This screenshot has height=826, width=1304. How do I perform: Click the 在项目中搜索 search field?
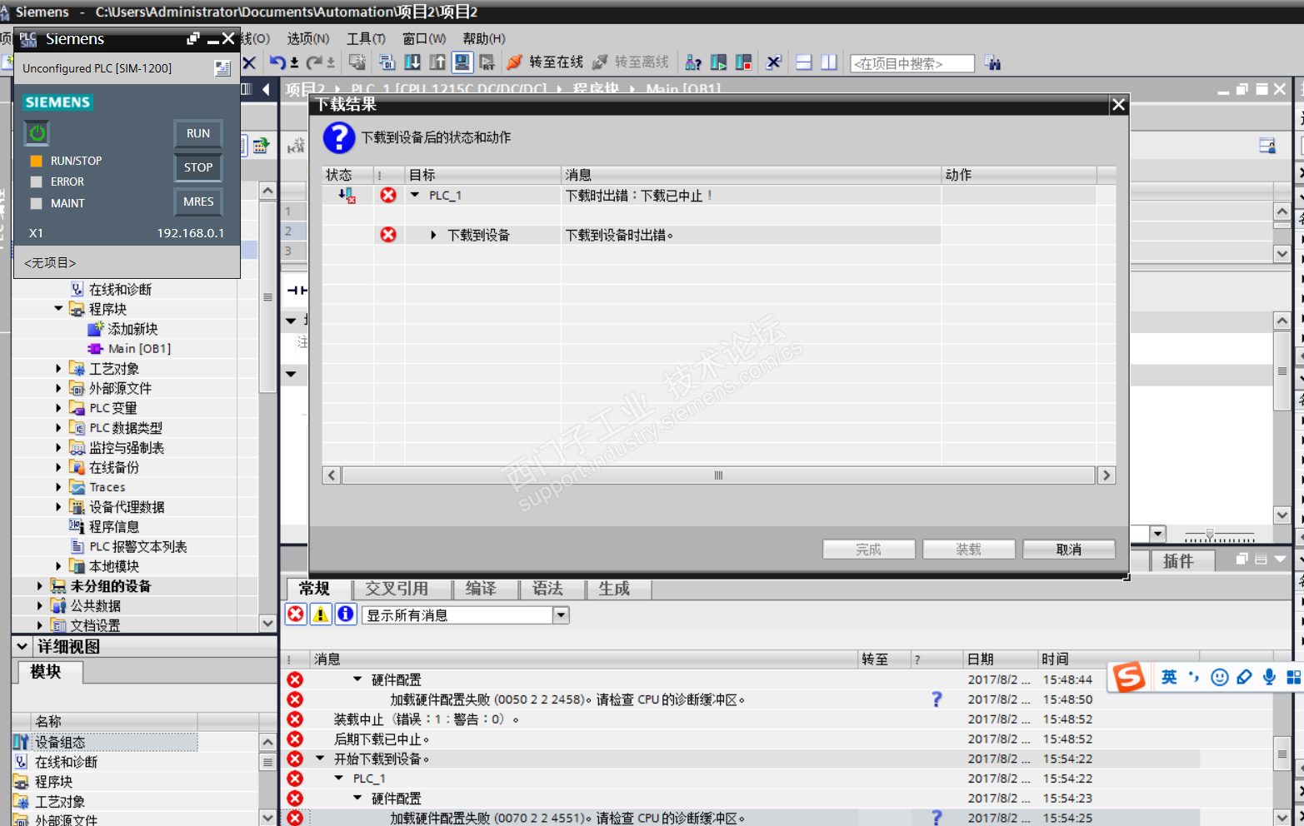912,63
